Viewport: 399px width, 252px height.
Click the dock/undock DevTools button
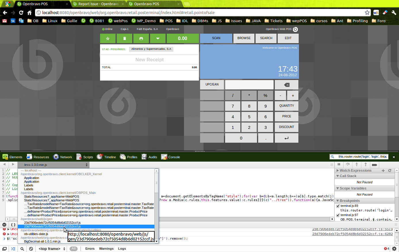(4, 249)
